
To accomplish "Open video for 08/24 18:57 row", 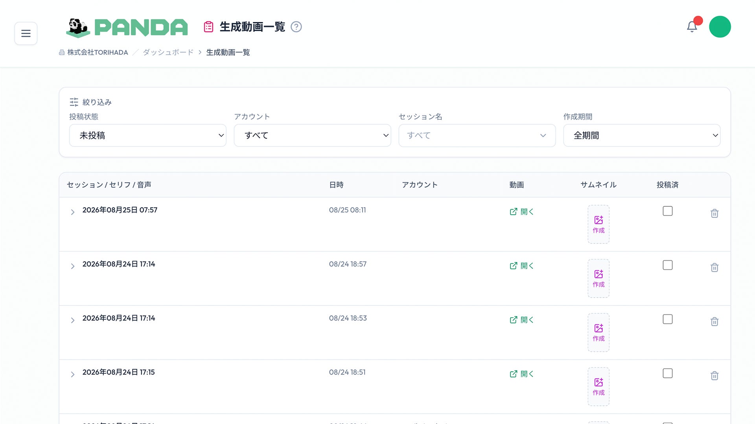I will click(521, 266).
